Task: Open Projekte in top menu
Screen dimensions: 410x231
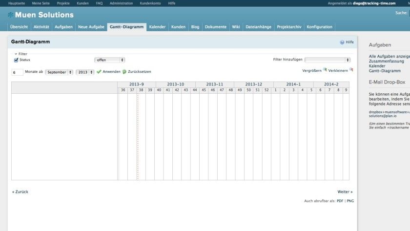Action: coord(63,3)
